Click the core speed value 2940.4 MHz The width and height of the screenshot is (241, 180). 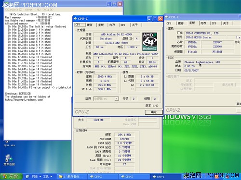(105, 76)
